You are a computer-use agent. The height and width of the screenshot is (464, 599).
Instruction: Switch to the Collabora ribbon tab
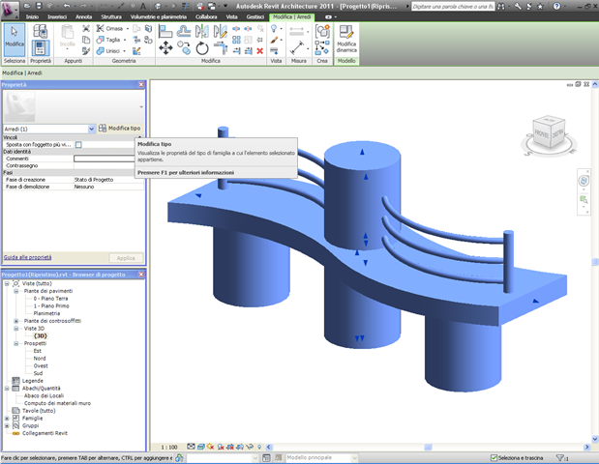(206, 17)
